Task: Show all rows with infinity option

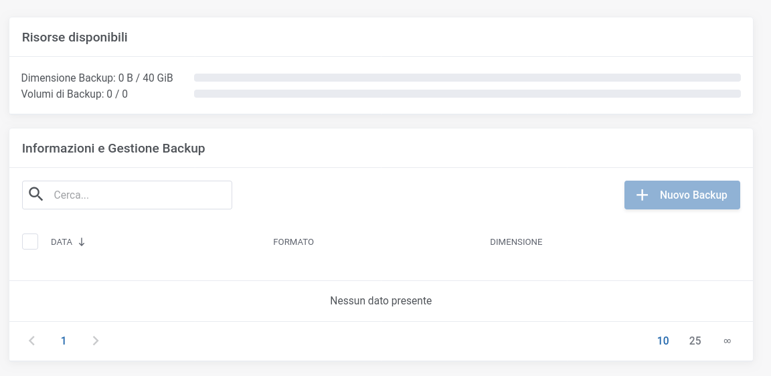Action: pos(727,341)
